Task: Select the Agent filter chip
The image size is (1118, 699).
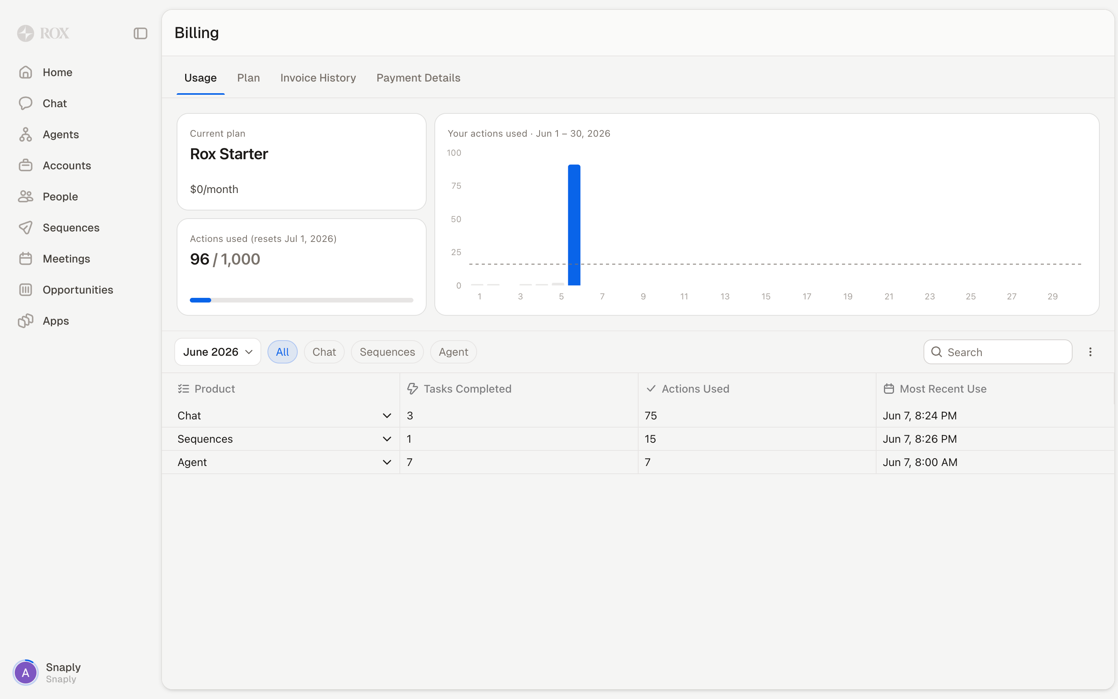Action: click(453, 352)
